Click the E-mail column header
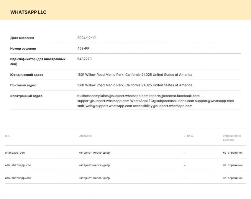This screenshot has width=251, height=199. point(188,136)
